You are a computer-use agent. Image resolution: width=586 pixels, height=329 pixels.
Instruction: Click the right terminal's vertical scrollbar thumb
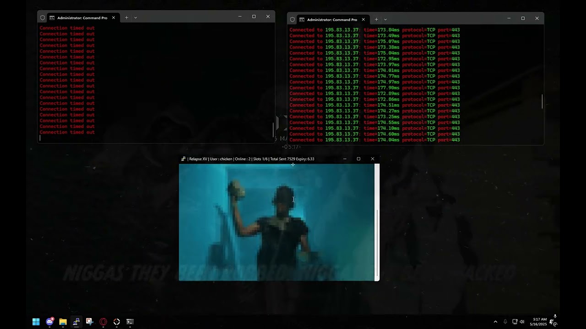543,101
